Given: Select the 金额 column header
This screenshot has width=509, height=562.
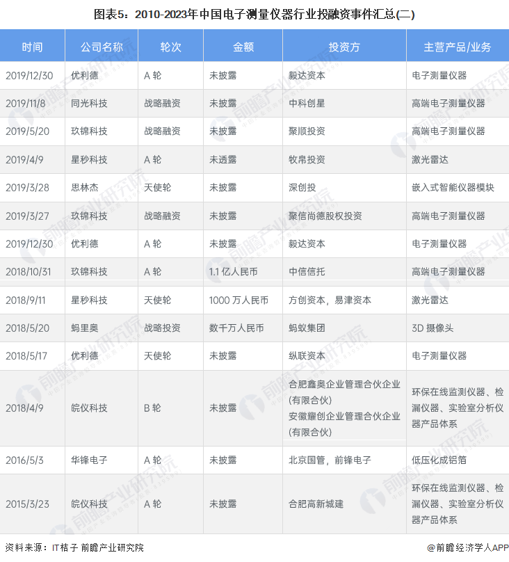Looking at the screenshot, I should [243, 47].
